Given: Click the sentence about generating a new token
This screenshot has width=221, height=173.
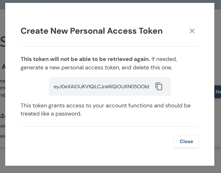Looking at the screenshot, I should click(96, 68).
